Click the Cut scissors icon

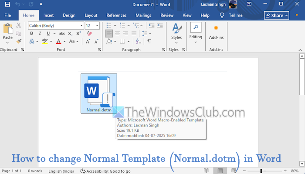19,25
